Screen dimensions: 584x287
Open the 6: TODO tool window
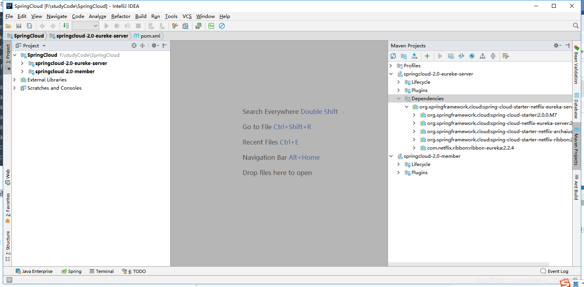134,271
